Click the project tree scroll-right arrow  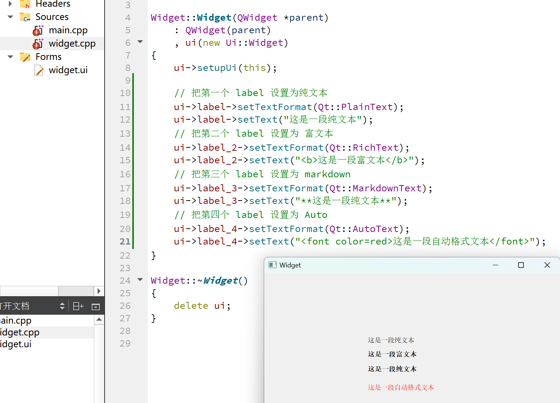tap(99, 291)
